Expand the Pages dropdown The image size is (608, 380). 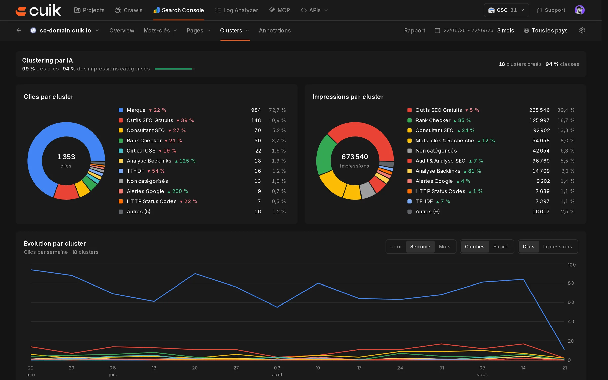199,30
